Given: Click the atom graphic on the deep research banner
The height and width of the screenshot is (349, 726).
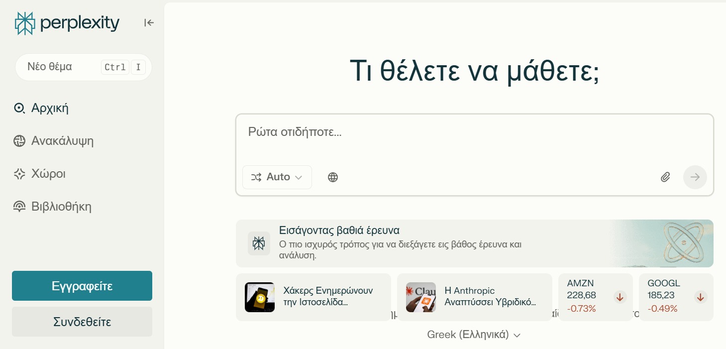Looking at the screenshot, I should pos(683,243).
